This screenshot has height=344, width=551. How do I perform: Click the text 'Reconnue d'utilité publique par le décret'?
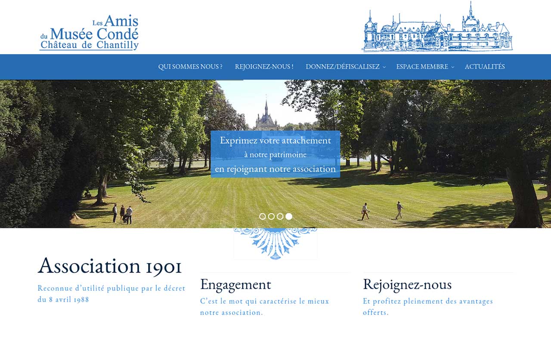pyautogui.click(x=111, y=288)
